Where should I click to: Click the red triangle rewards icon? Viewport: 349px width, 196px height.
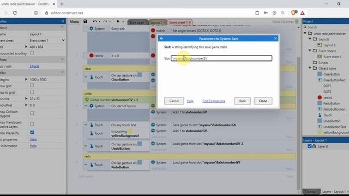click(x=303, y=13)
